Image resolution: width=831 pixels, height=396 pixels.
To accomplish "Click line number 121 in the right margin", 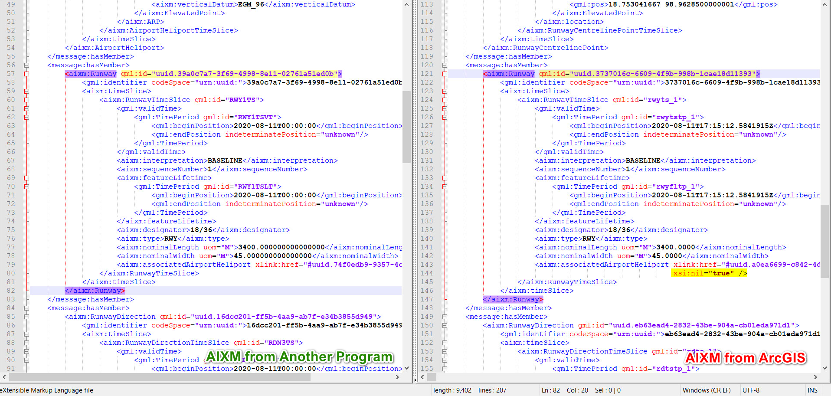I will coord(427,74).
